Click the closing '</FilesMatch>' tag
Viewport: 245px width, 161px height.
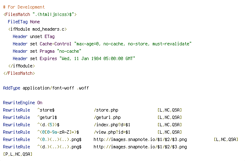[x=19, y=73]
